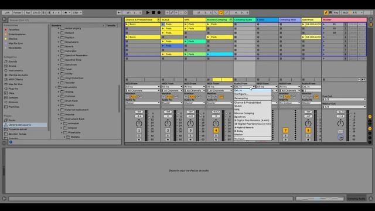
Task: Adjust the Master pan knob
Action: click(x=340, y=123)
